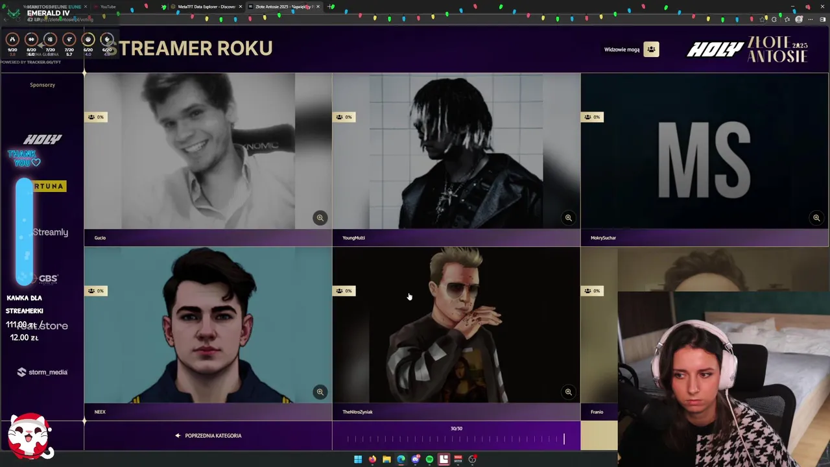Launch Firefox from the taskbar
Screen dimensions: 830x467
pos(372,459)
